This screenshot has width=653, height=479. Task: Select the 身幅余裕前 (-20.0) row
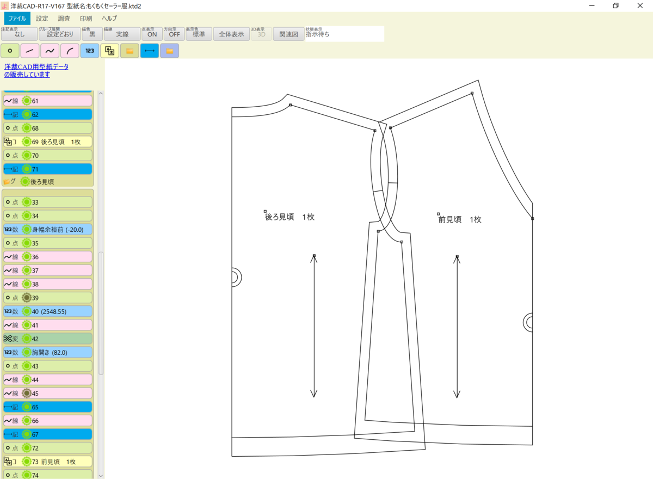pos(48,229)
